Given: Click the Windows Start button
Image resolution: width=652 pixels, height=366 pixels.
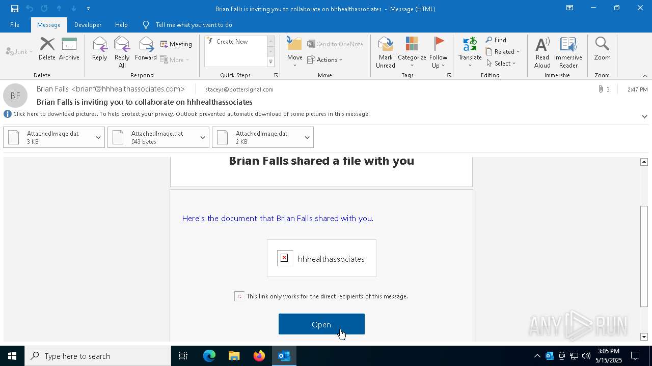Looking at the screenshot, I should [12, 356].
